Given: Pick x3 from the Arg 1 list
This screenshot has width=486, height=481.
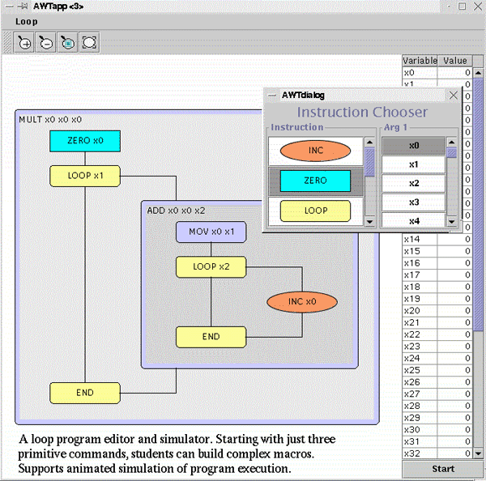Looking at the screenshot, I should coord(413,202).
